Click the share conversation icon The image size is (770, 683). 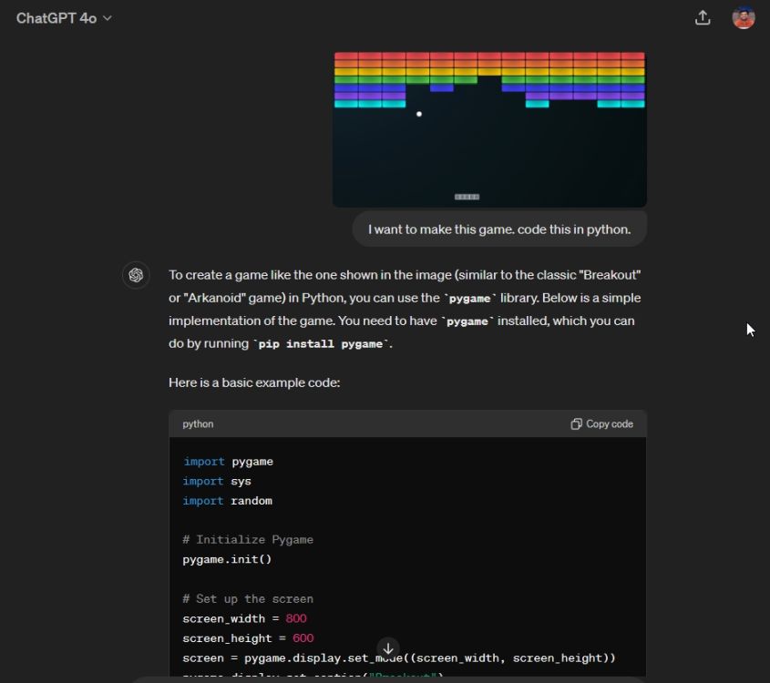click(x=703, y=18)
